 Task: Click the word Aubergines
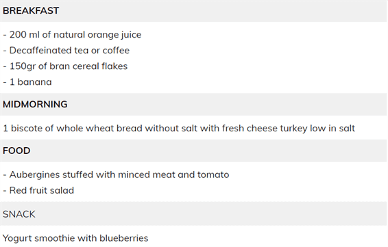[34, 175]
